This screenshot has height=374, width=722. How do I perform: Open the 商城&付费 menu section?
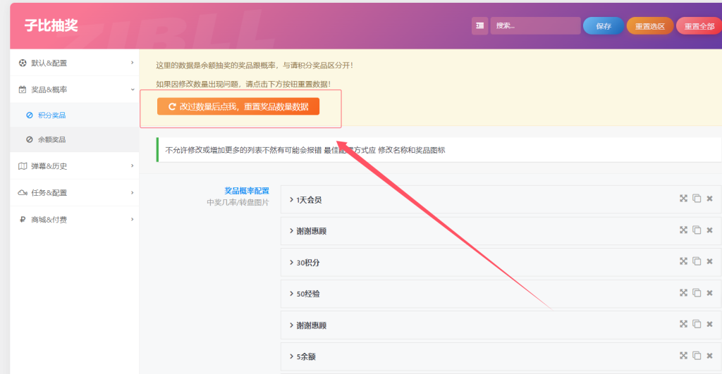tap(75, 220)
